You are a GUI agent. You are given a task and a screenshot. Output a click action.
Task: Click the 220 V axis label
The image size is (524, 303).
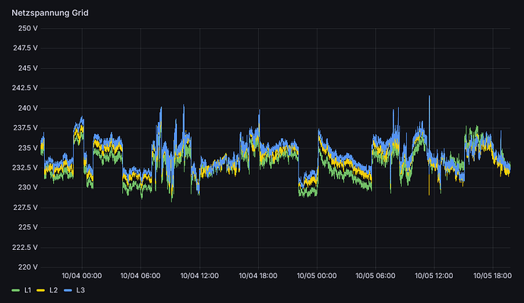click(x=28, y=267)
